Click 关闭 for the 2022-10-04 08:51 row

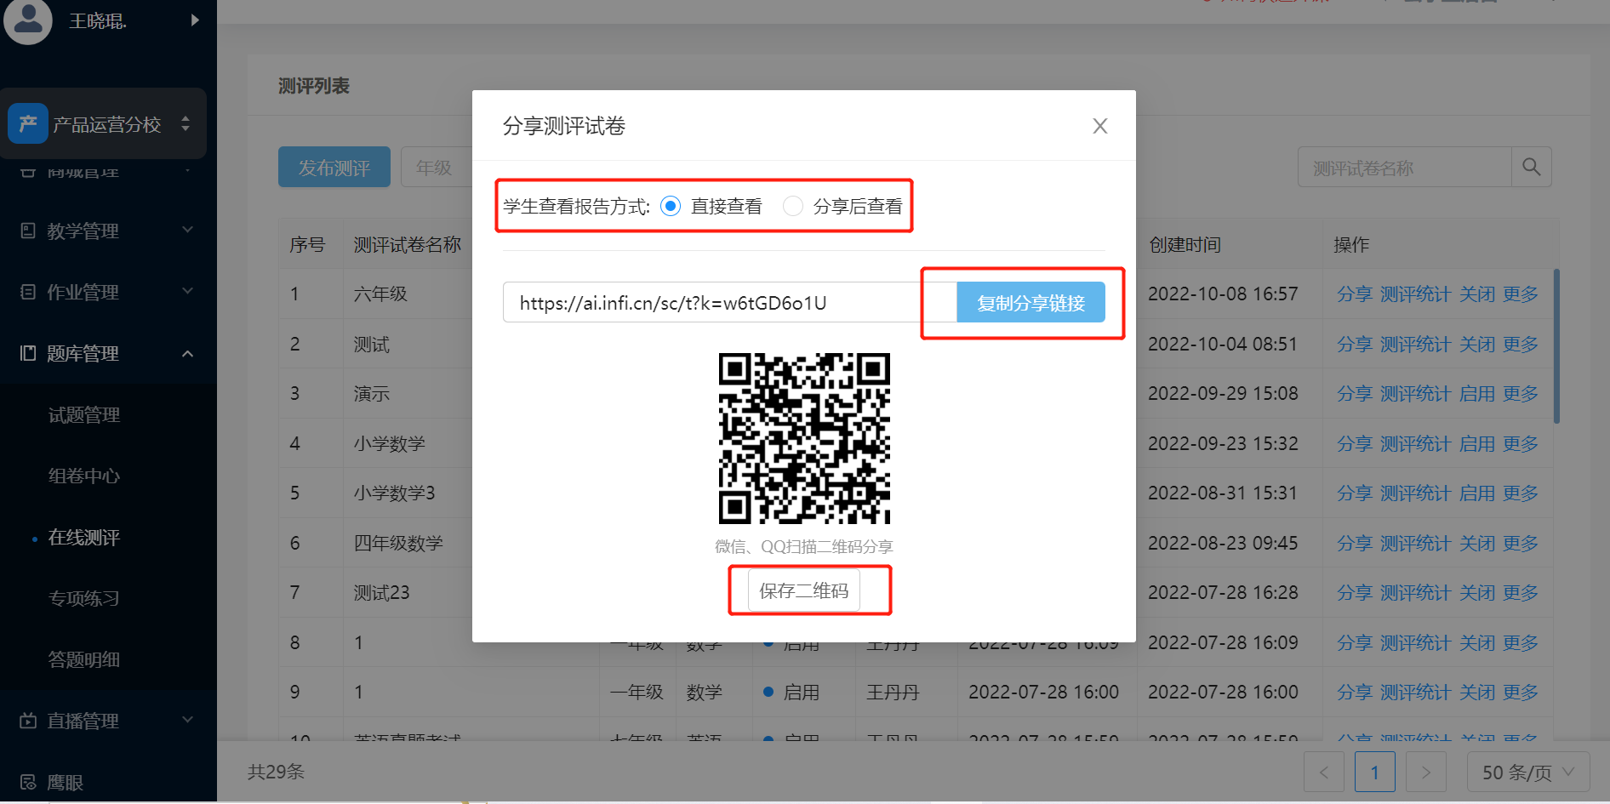coord(1476,344)
